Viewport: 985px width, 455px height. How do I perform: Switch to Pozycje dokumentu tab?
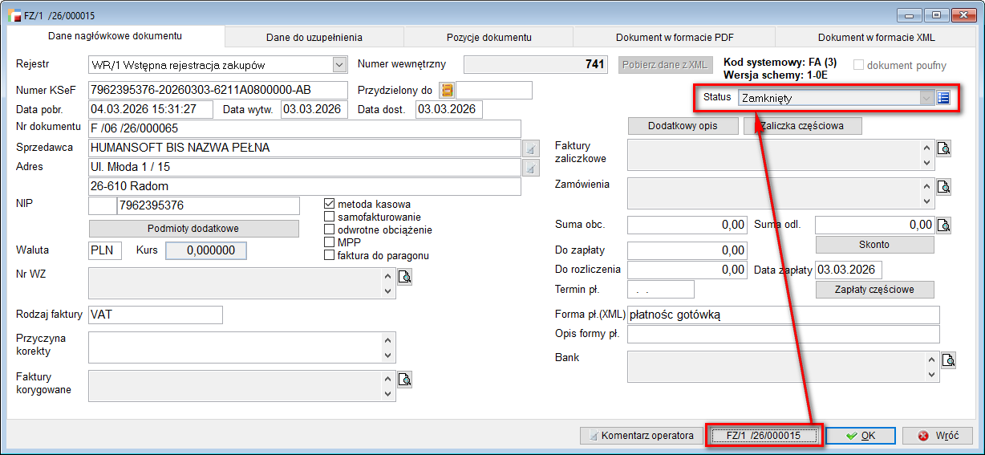tap(488, 37)
